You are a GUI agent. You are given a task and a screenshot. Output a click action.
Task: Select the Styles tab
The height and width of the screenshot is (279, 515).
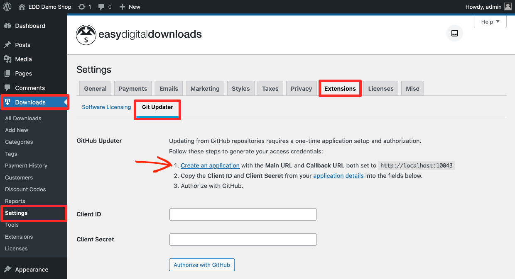pyautogui.click(x=241, y=88)
